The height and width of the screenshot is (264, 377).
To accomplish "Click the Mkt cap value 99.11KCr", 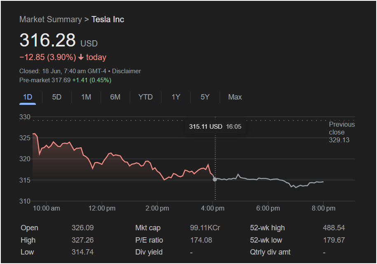I will coord(205,228).
